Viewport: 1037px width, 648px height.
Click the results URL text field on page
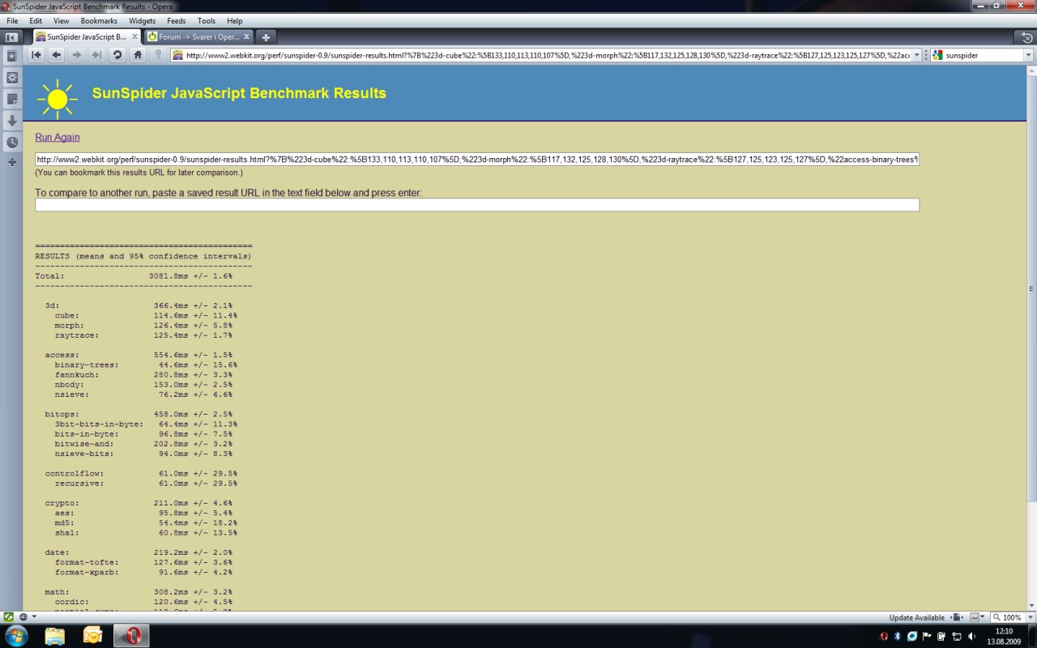coord(477,160)
